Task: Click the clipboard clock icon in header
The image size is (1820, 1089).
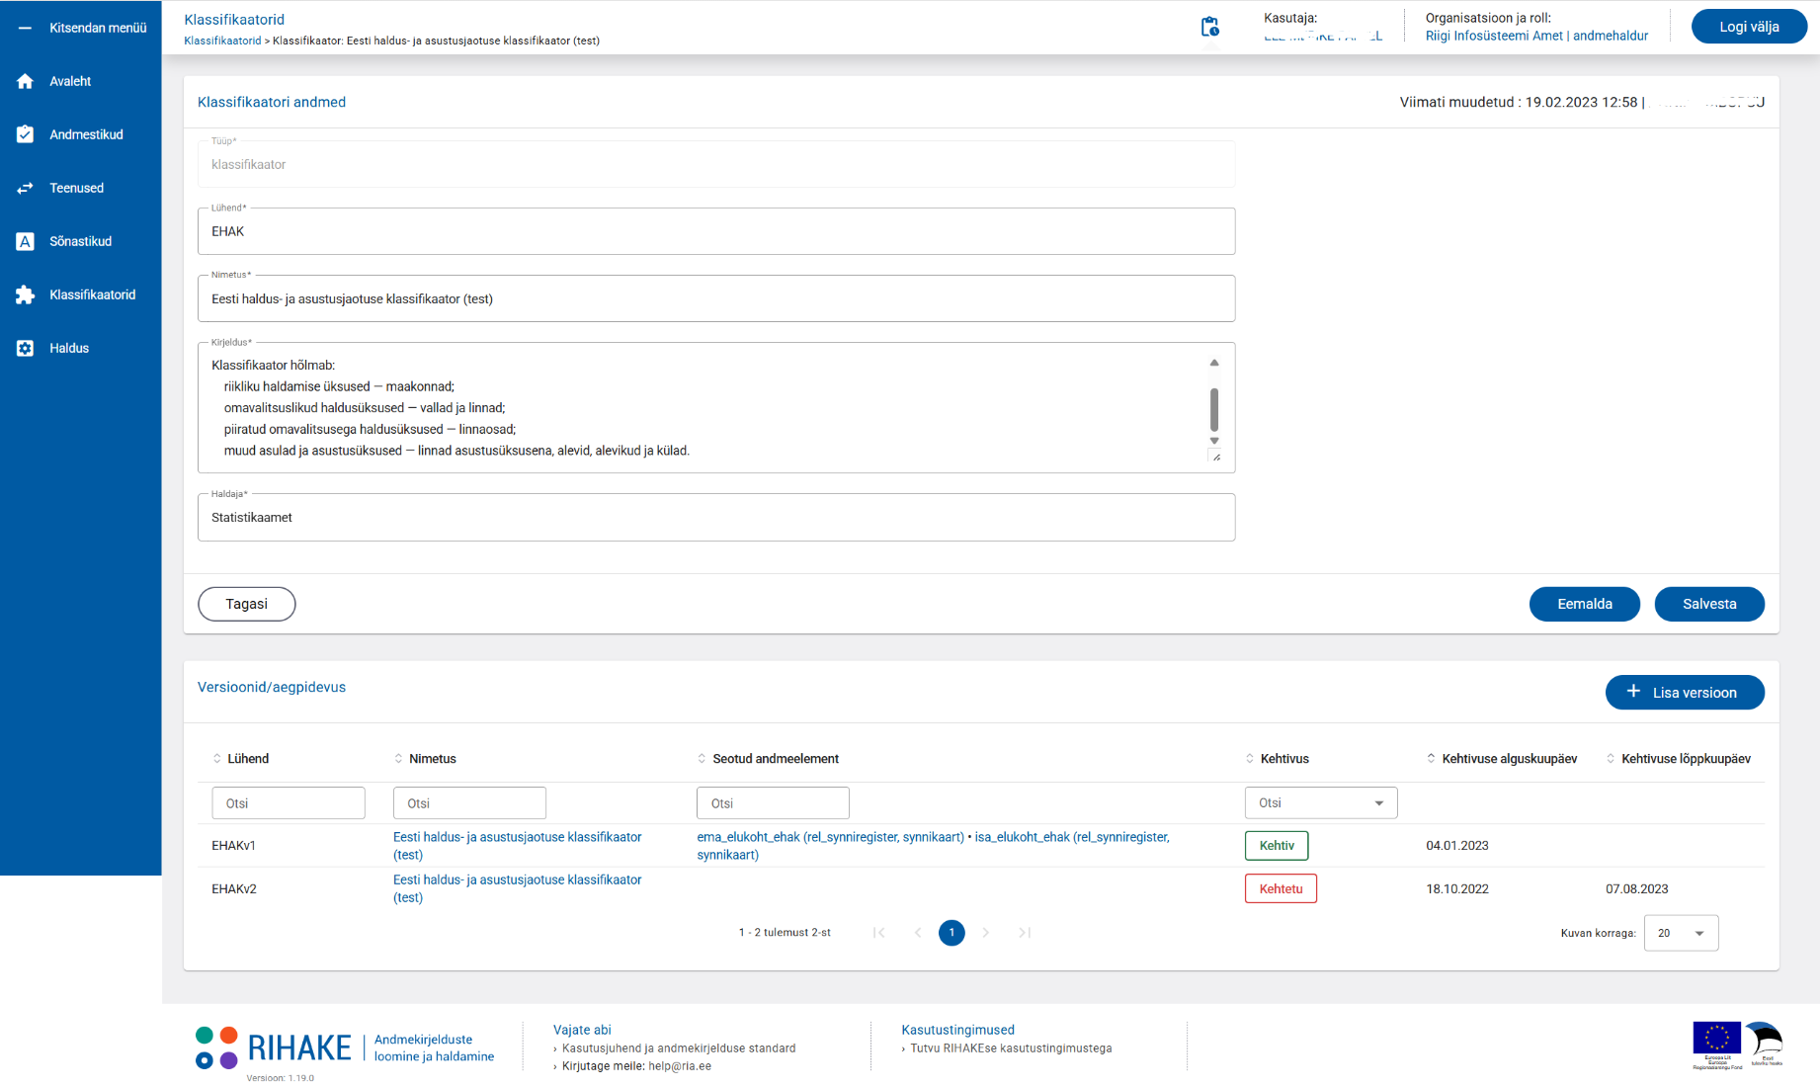Action: [1209, 27]
